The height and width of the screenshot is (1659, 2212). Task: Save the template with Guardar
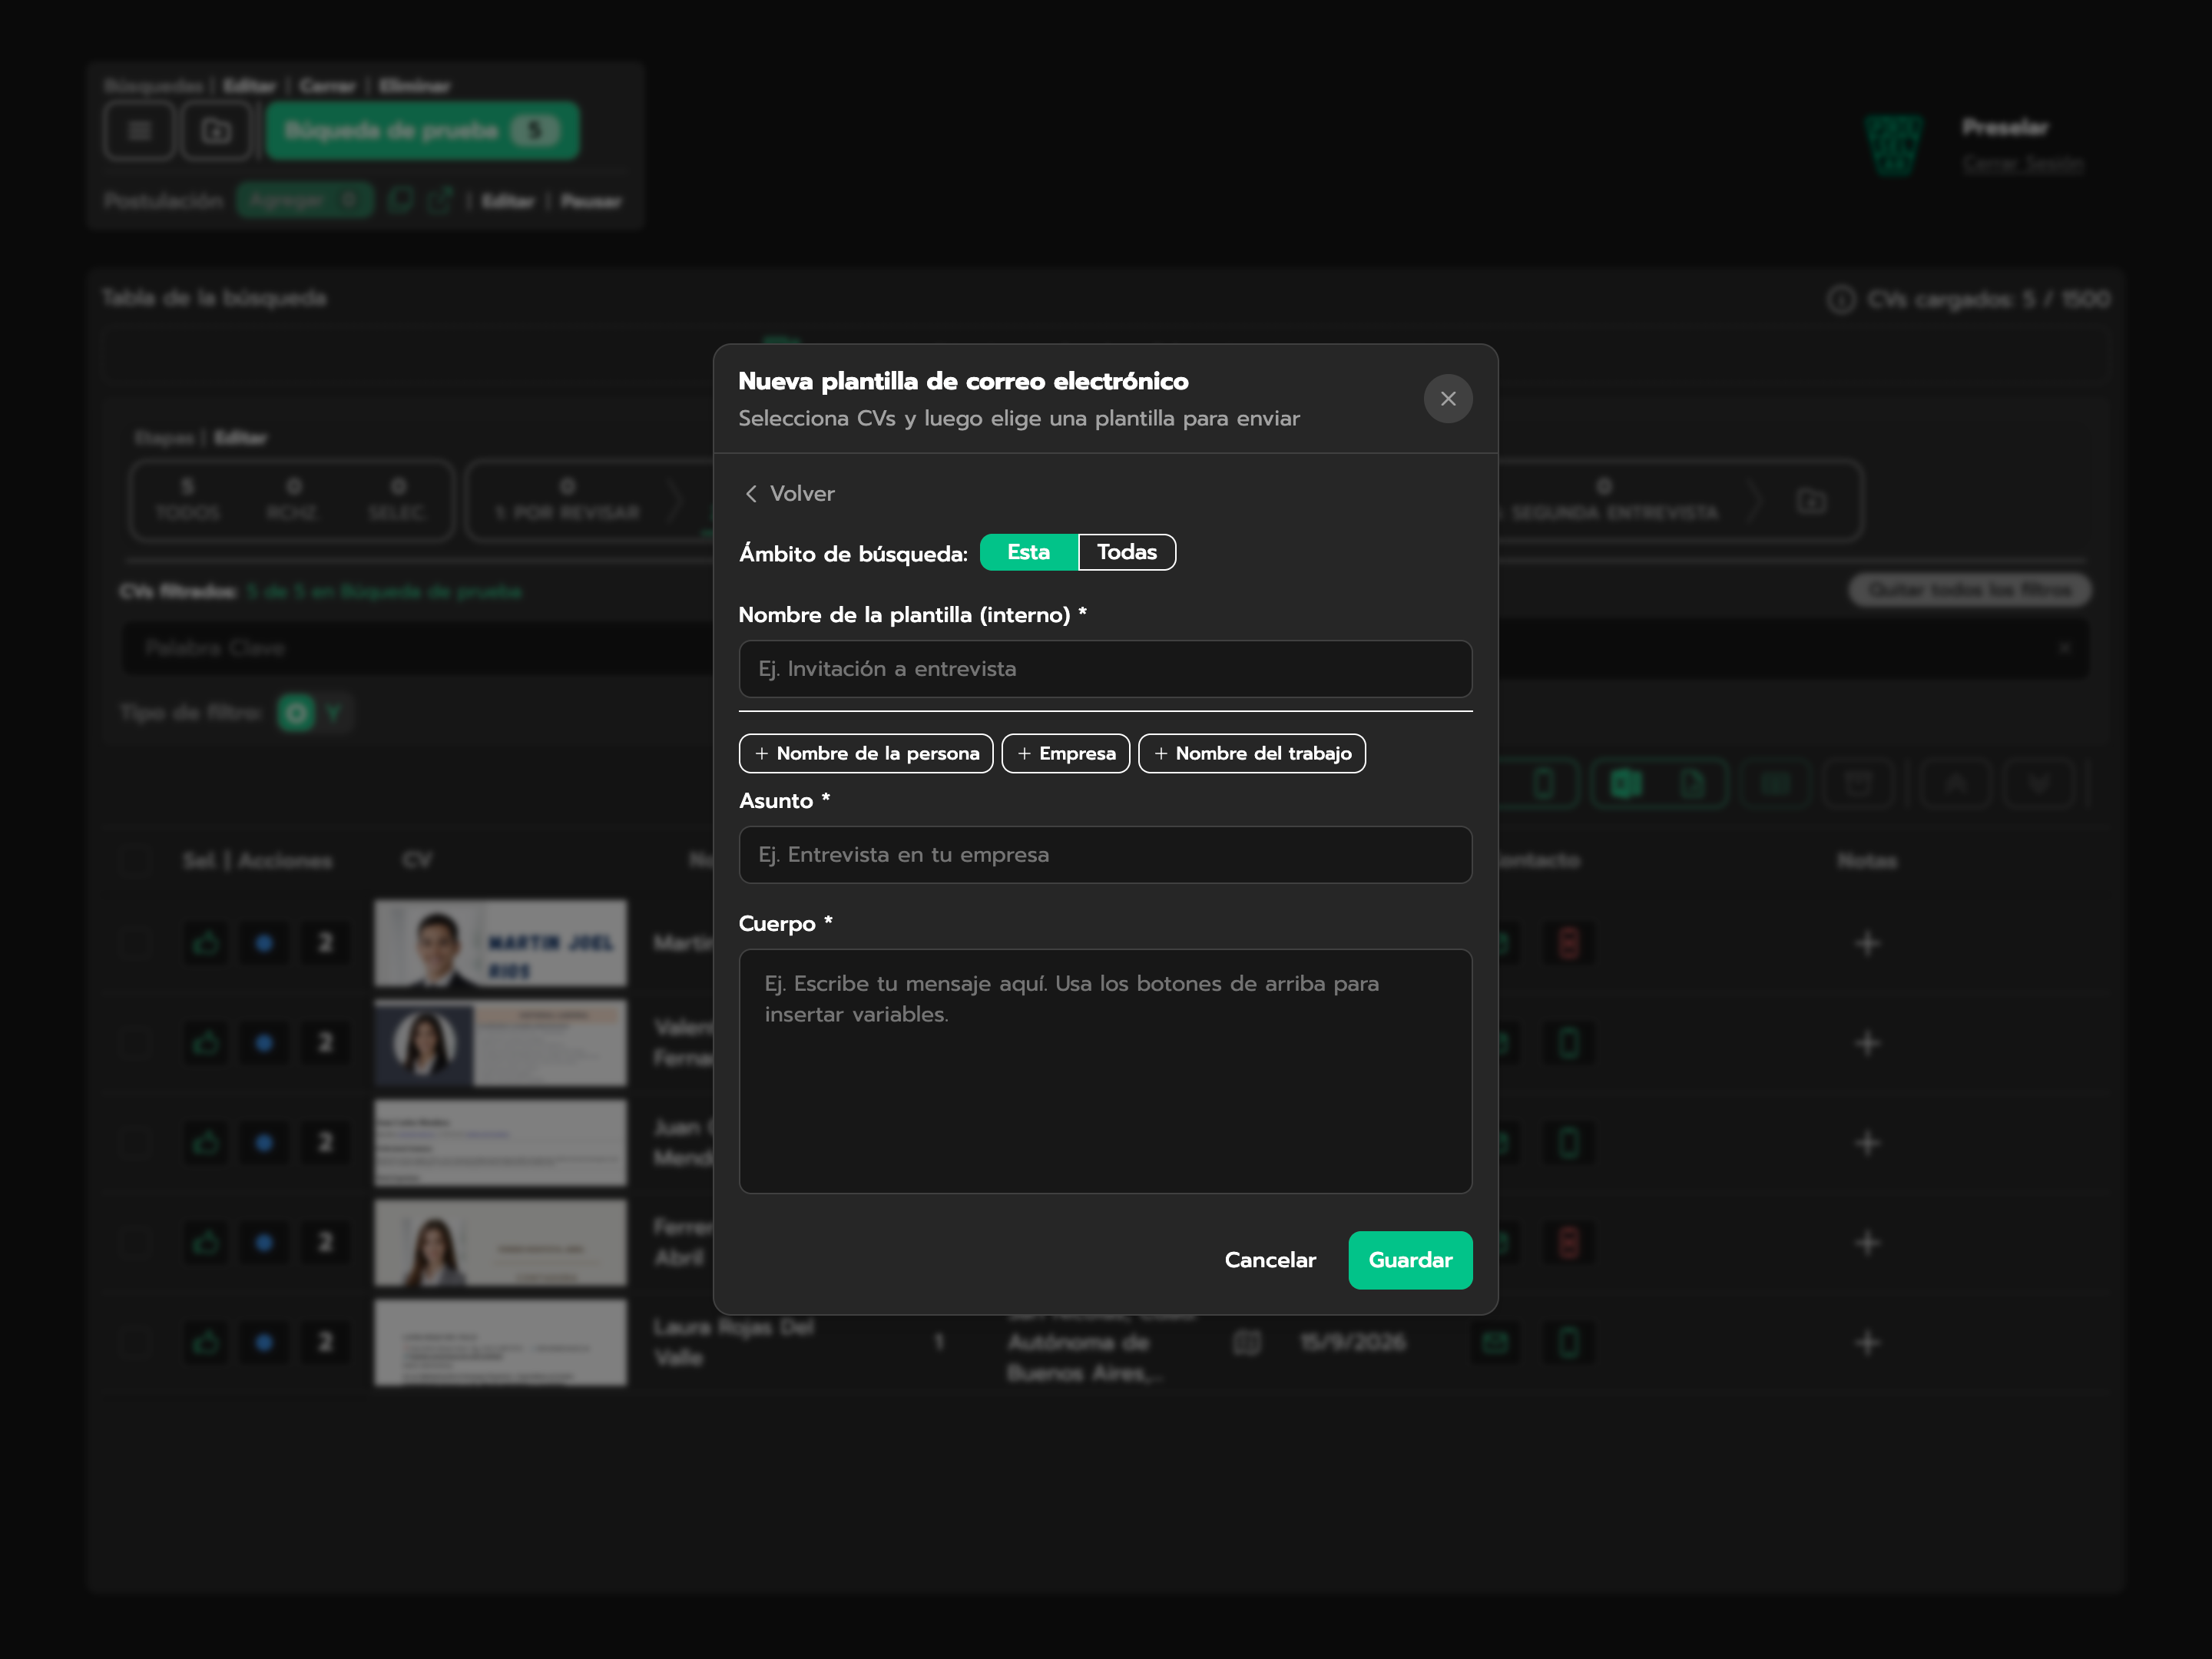(x=1410, y=1260)
